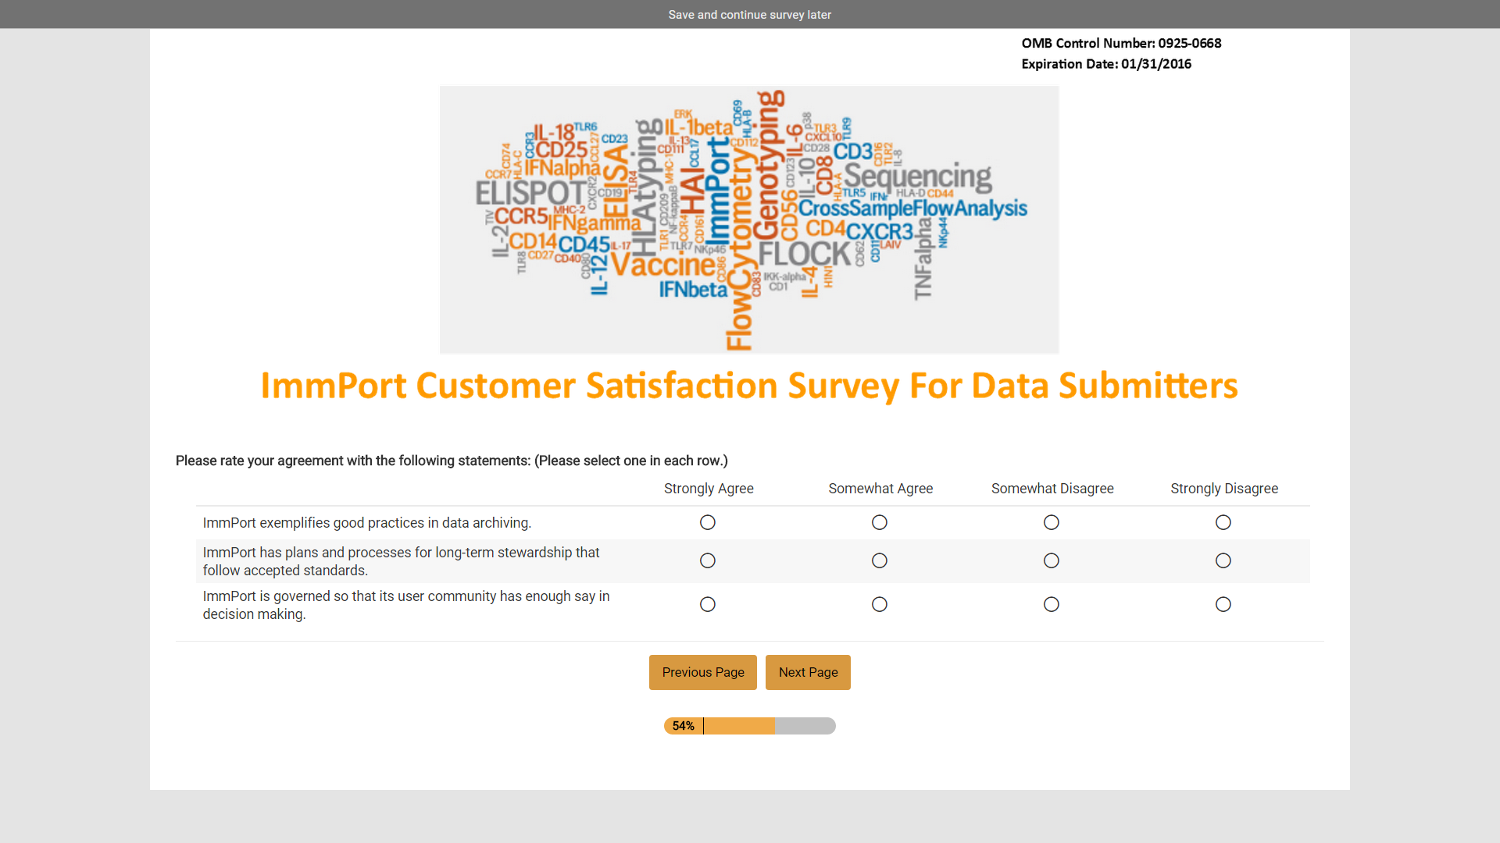Choose Somewhat Agree for data archiving statement

880,522
